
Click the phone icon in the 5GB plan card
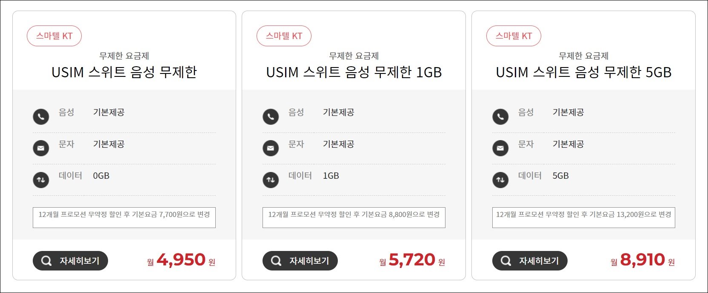[x=500, y=116]
